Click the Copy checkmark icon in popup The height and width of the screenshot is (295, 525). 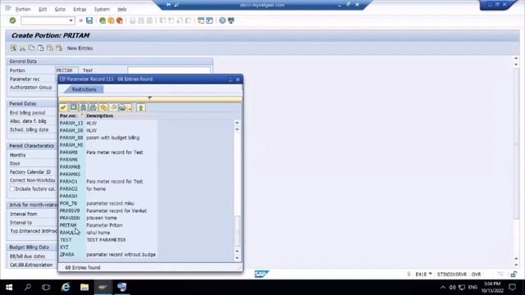[x=63, y=107]
